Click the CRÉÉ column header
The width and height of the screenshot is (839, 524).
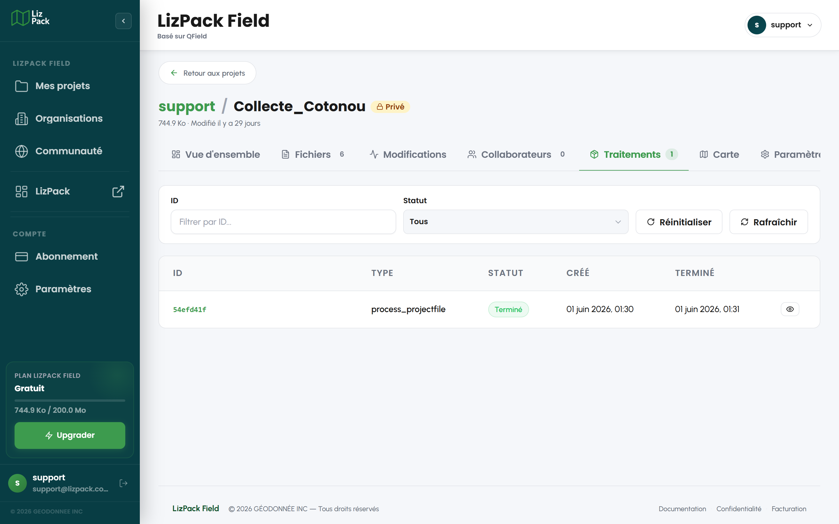(578, 273)
